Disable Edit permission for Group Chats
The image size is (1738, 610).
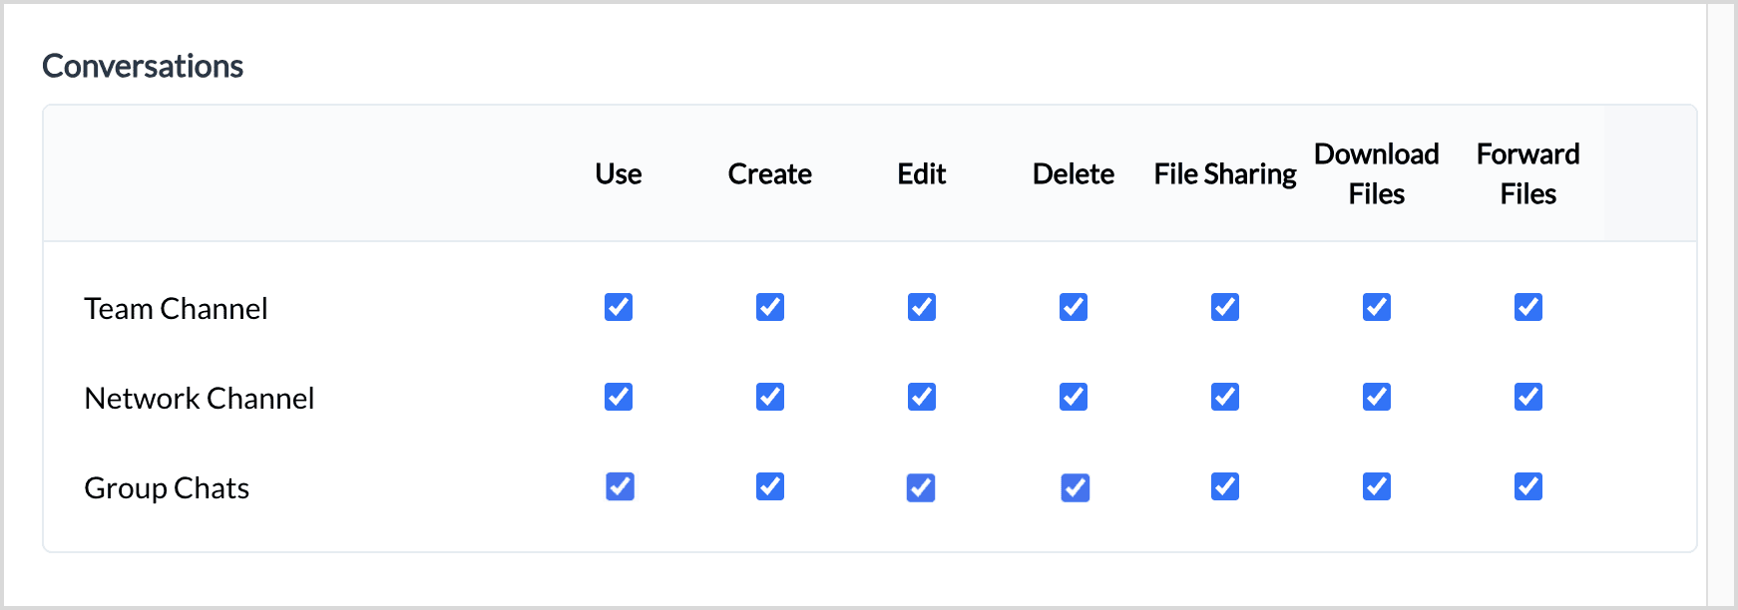click(921, 487)
